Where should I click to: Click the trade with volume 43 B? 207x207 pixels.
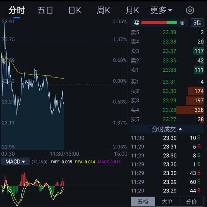tap(167, 173)
